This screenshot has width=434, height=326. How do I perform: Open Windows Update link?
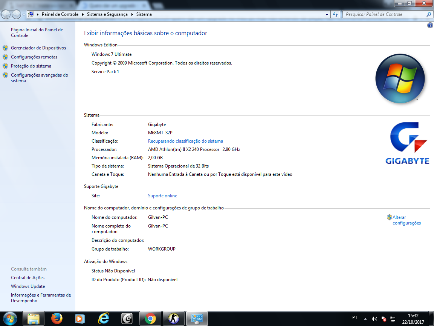pyautogui.click(x=28, y=286)
